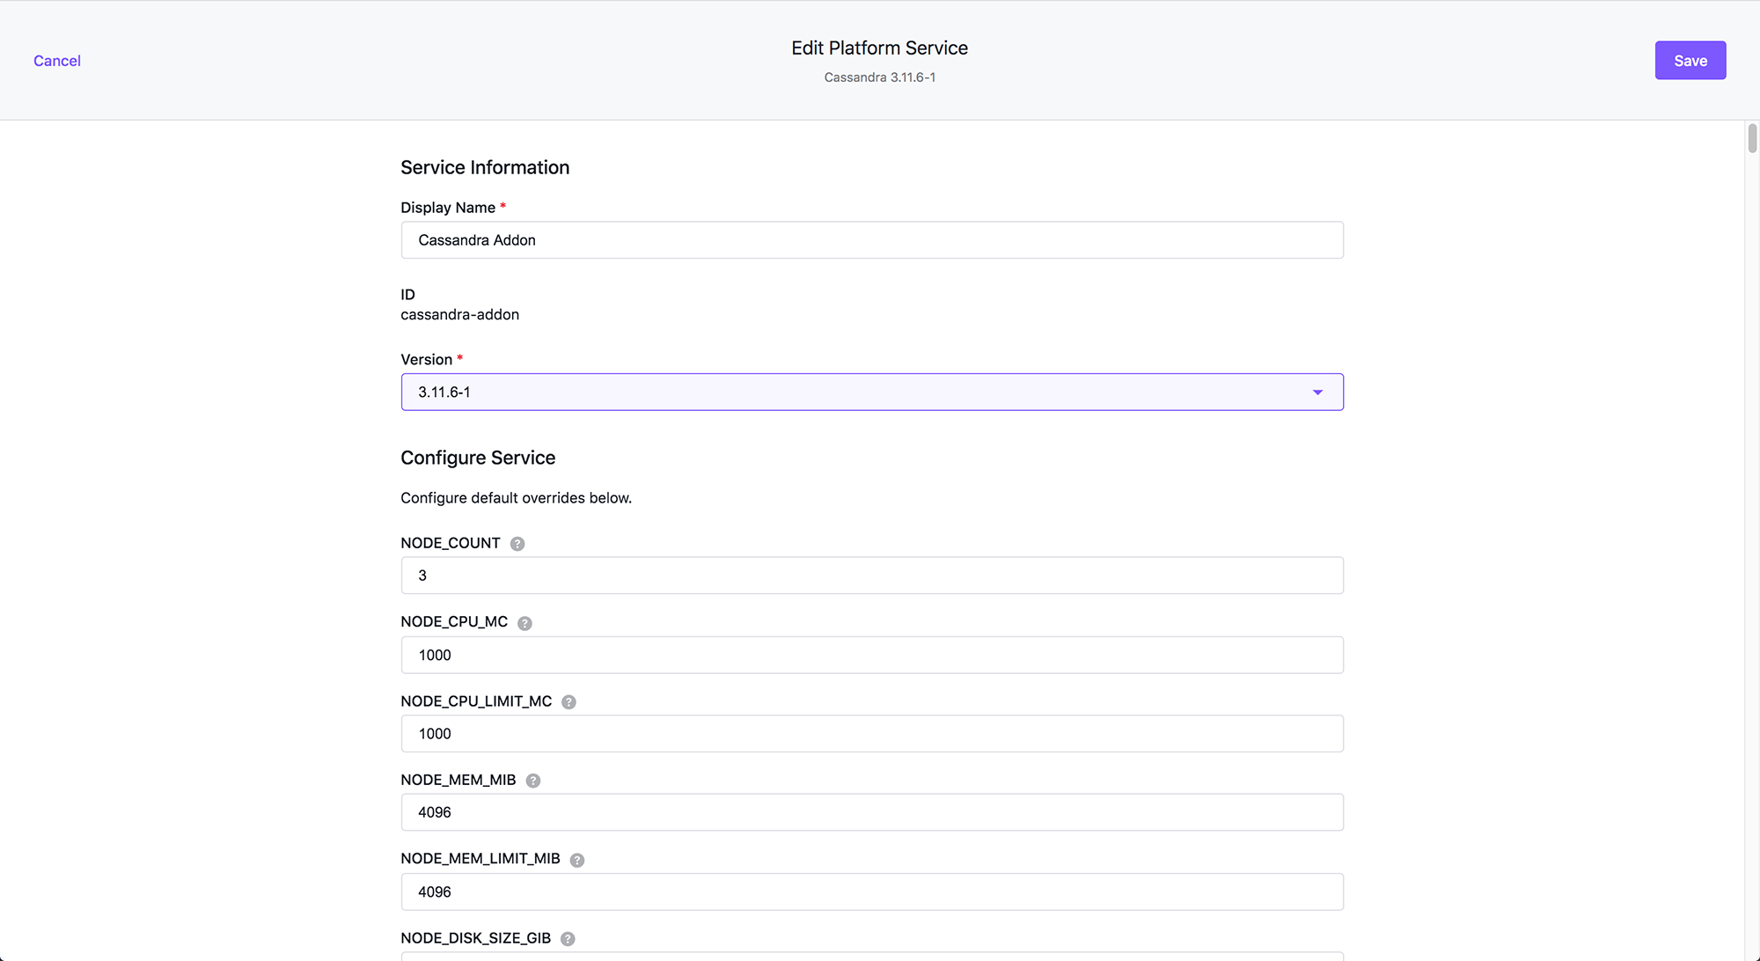This screenshot has width=1760, height=961.
Task: Click the Edit Platform Service title
Action: (x=880, y=48)
